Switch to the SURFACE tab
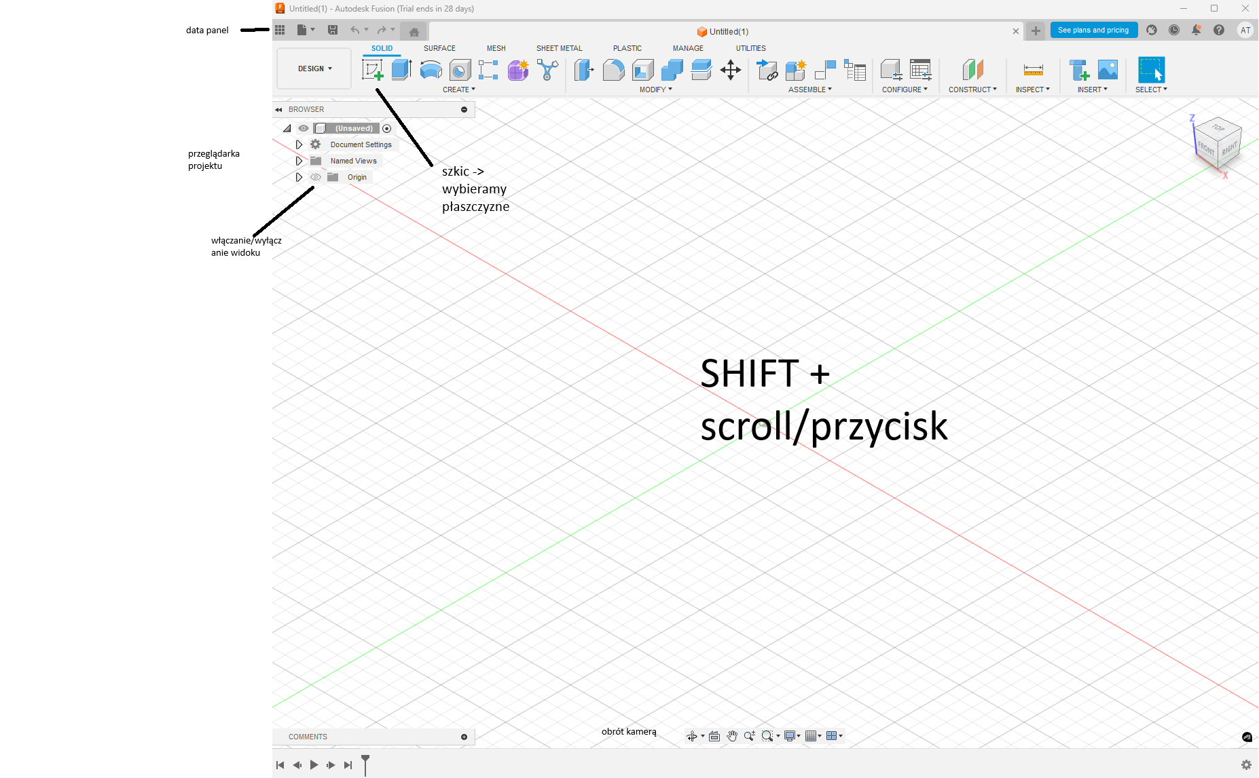This screenshot has height=778, width=1259. point(439,48)
